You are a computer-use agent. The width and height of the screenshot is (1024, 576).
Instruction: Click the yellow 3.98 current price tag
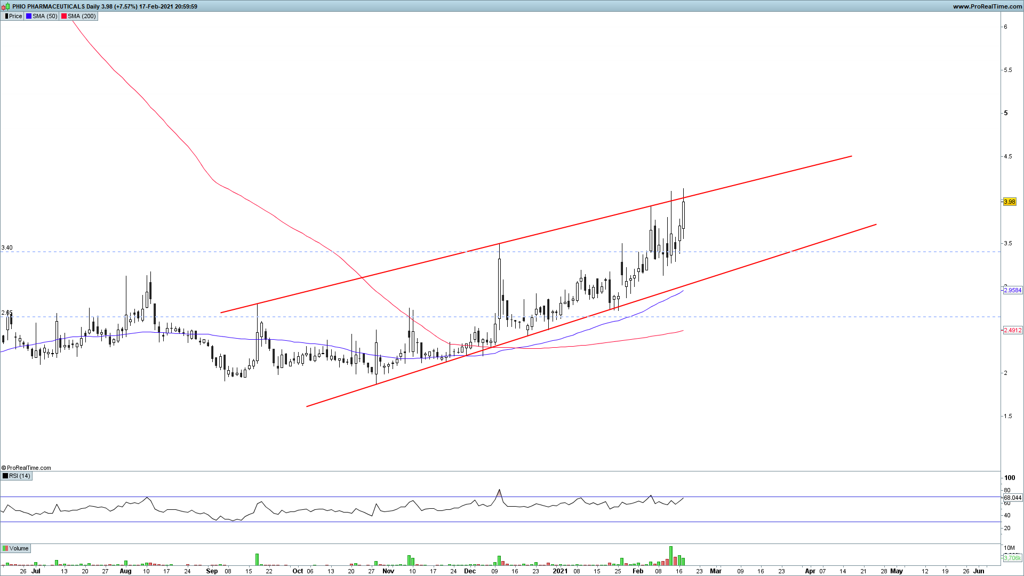(1009, 202)
